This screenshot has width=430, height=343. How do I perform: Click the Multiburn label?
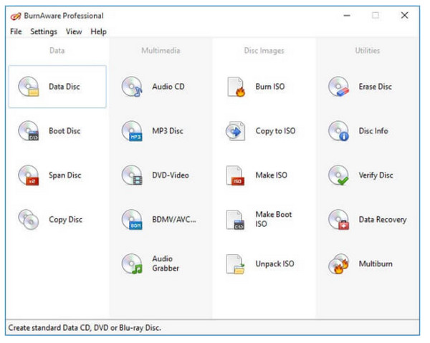tap(376, 264)
